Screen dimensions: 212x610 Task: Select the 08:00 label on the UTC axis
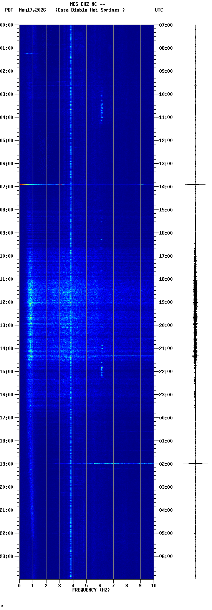tap(166, 48)
